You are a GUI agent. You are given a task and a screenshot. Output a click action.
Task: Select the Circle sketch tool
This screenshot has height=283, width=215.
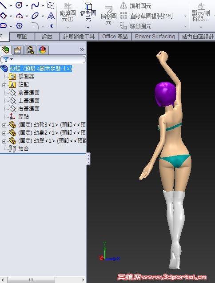19,5
